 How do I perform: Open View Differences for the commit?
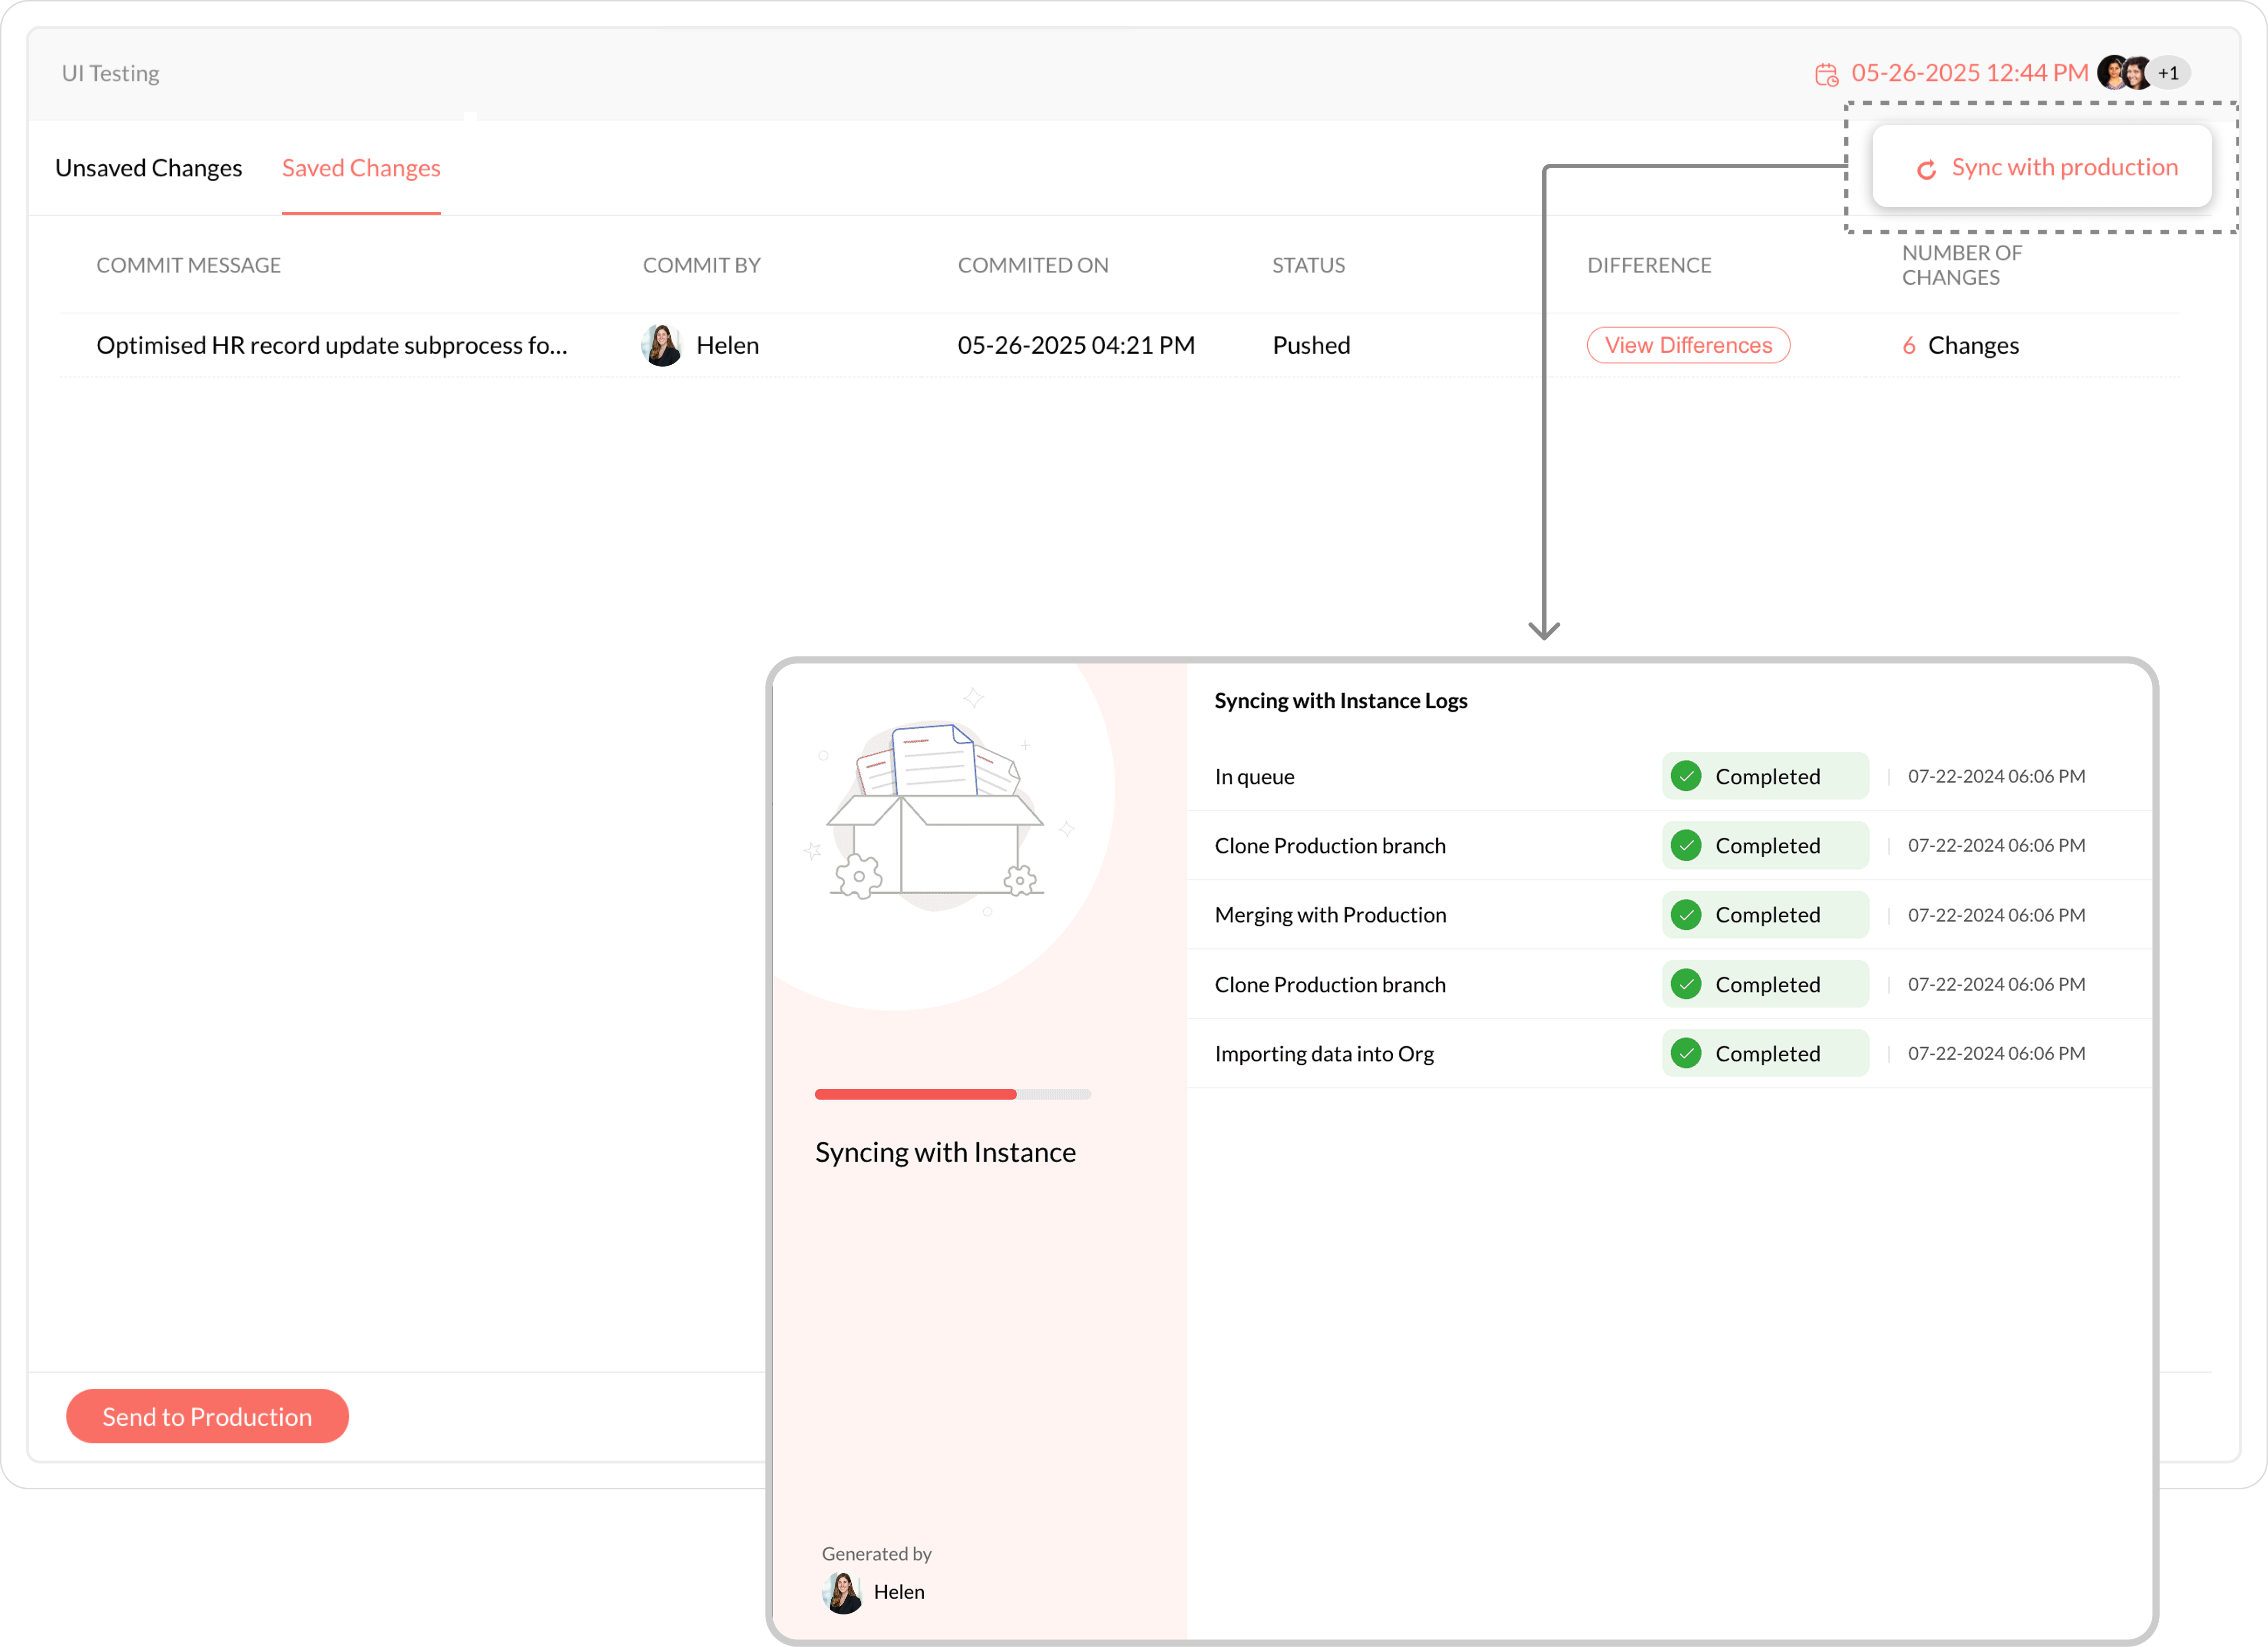[x=1688, y=346]
